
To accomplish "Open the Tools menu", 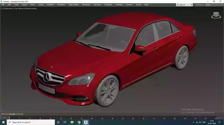I will click(17, 5).
